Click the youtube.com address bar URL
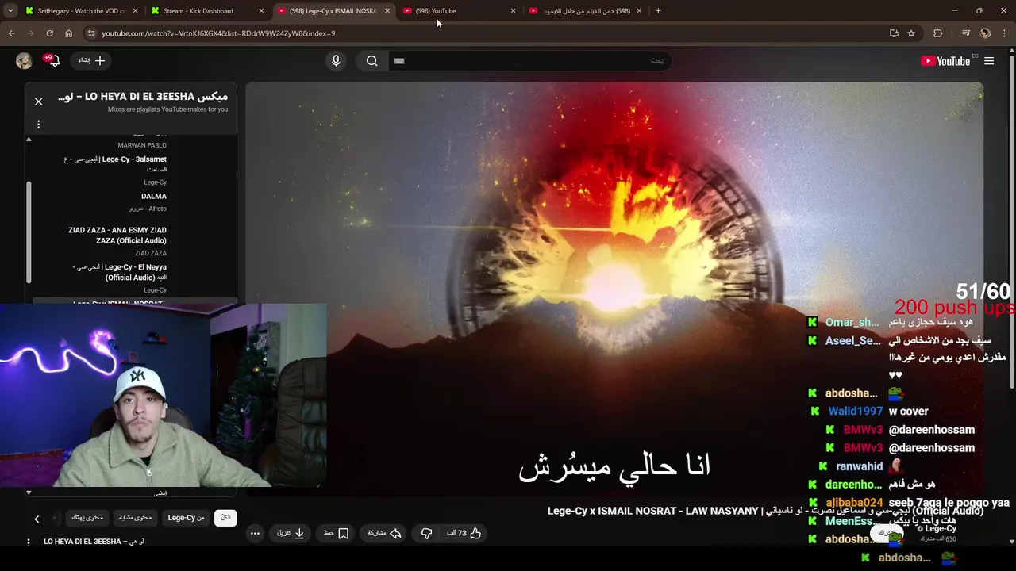This screenshot has width=1016, height=571. (218, 33)
